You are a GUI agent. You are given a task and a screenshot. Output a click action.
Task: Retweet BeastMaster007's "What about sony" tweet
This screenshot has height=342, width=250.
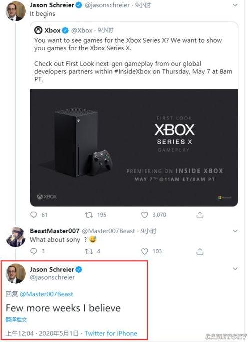[x=89, y=251]
